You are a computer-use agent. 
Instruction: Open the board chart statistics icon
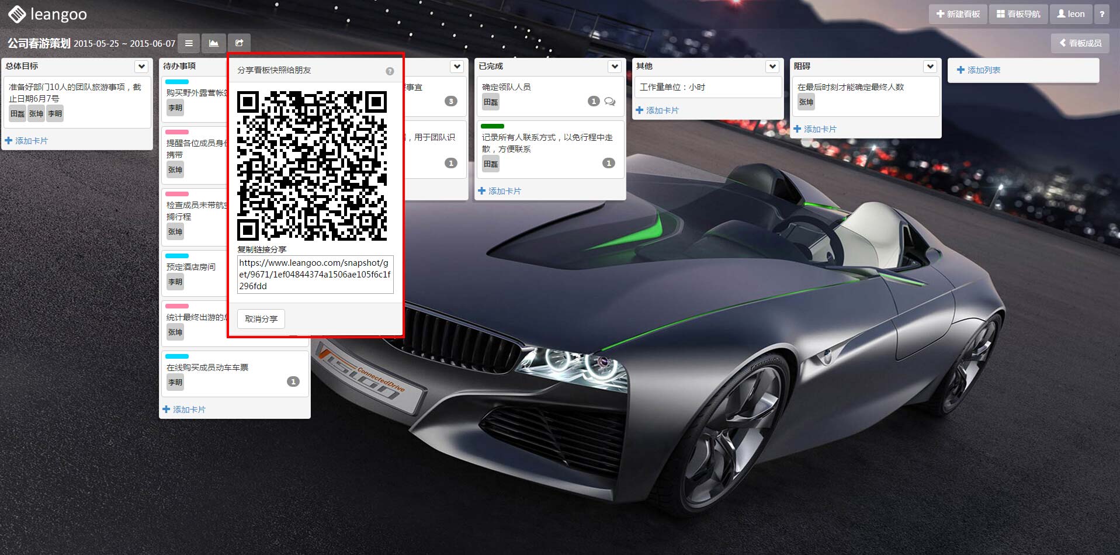214,43
